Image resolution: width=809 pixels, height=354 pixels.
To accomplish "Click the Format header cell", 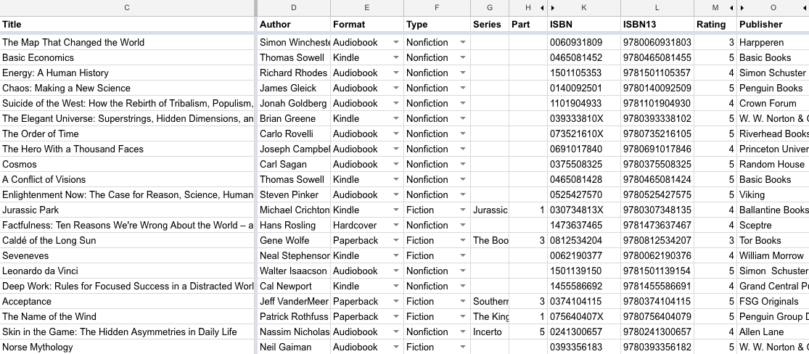I will (x=367, y=24).
